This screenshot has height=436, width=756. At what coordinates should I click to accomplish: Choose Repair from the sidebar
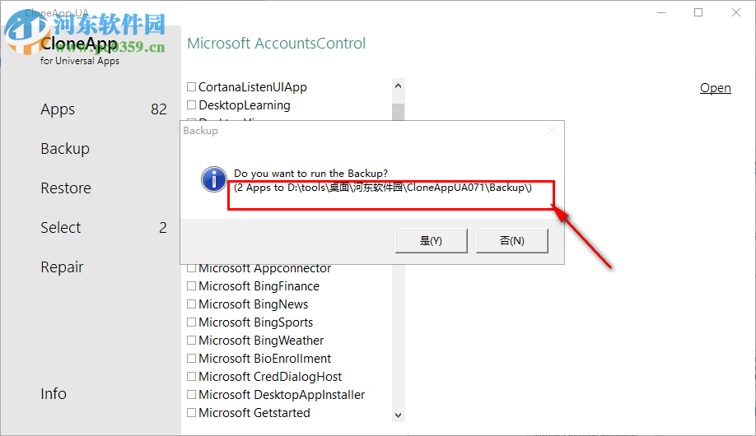[62, 267]
